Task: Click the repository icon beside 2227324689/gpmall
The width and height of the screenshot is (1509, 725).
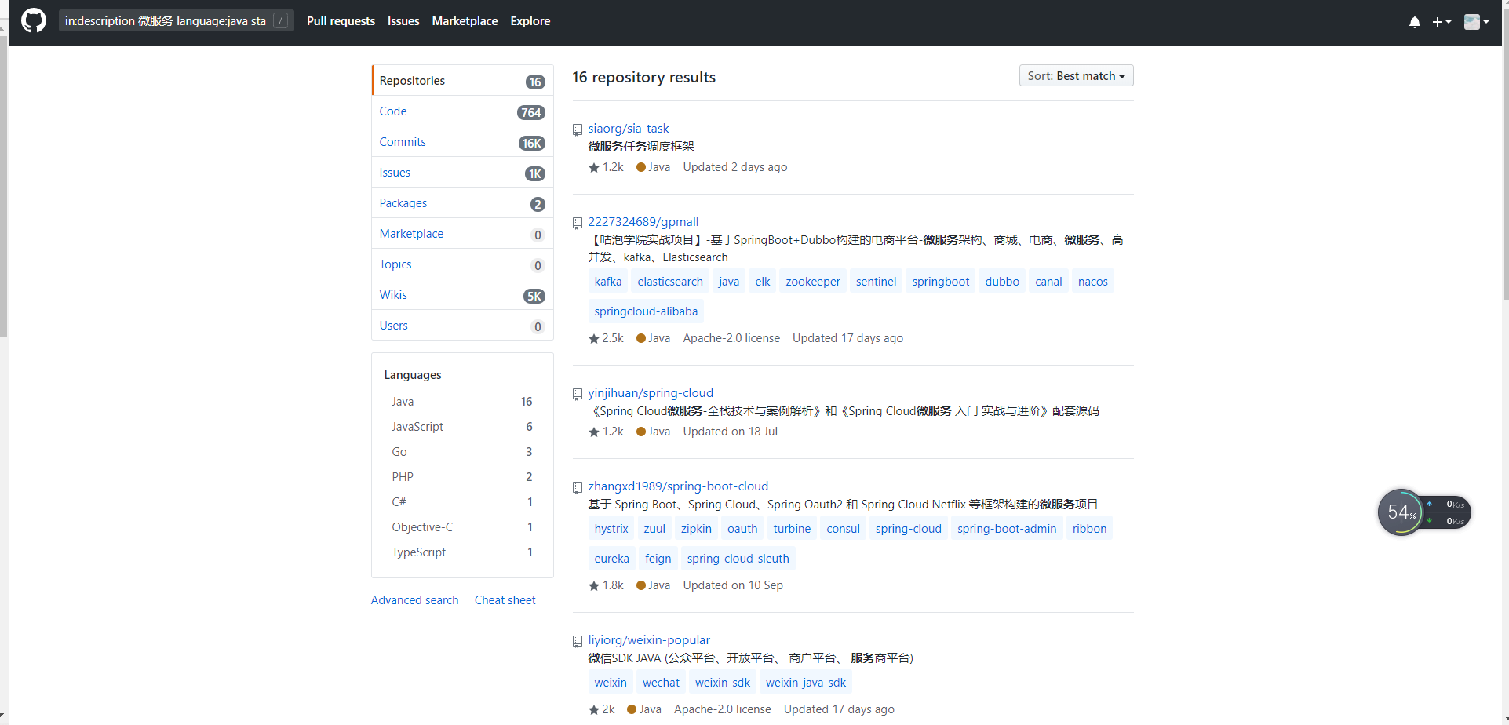Action: 578,223
